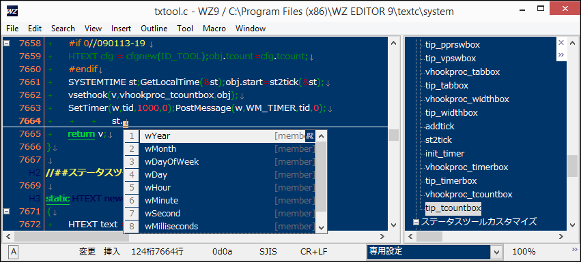Viewport: 581px width, 262px height.
Task: Click the completion list scrollbar thumb
Action: 322,177
